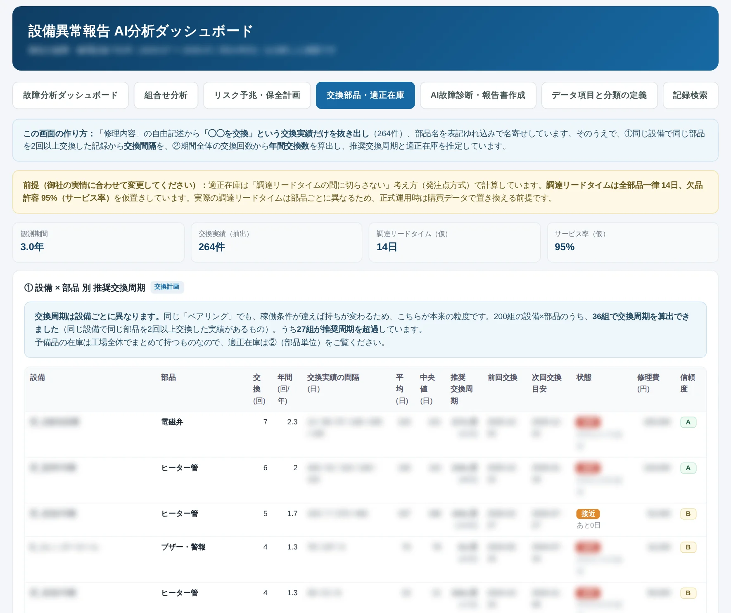Viewport: 731px width, 613px height.
Task: Click the 状態 column header
Action: pos(584,377)
